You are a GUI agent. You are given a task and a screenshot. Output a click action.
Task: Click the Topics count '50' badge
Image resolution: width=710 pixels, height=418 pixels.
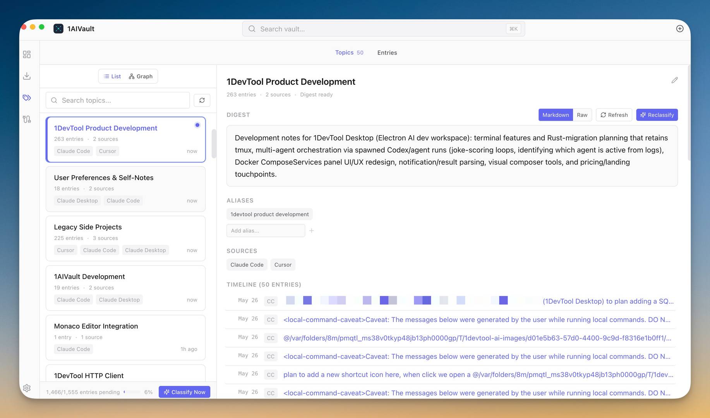click(x=360, y=53)
